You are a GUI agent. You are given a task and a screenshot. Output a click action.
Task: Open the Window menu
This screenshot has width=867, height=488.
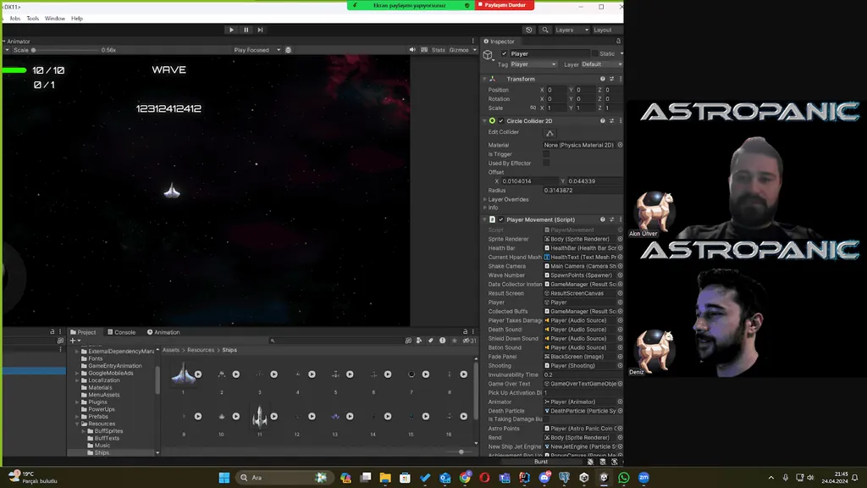click(55, 19)
